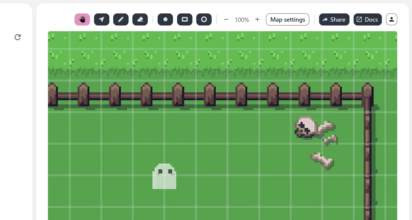Click the lone bone below the skull
The height and width of the screenshot is (220, 412).
click(x=322, y=160)
